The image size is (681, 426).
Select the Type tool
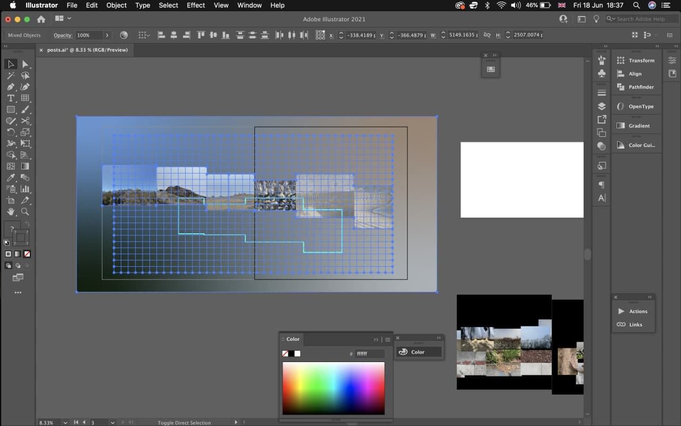pos(11,99)
